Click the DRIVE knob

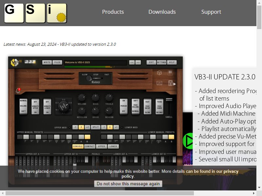pyautogui.click(x=96, y=111)
